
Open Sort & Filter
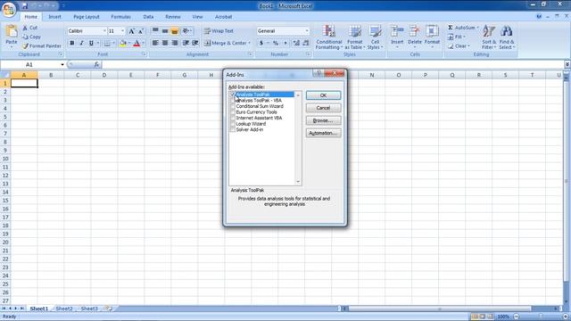(x=489, y=37)
